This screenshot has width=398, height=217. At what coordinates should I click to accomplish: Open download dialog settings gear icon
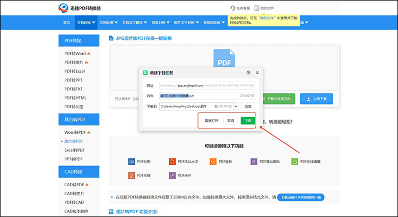(x=248, y=72)
